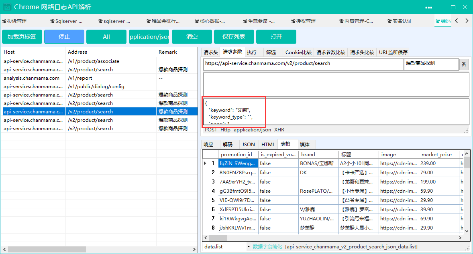Open the 唯品会排行 bookmark tab
Viewport: 473px width, 254px height.
pyautogui.click(x=163, y=21)
